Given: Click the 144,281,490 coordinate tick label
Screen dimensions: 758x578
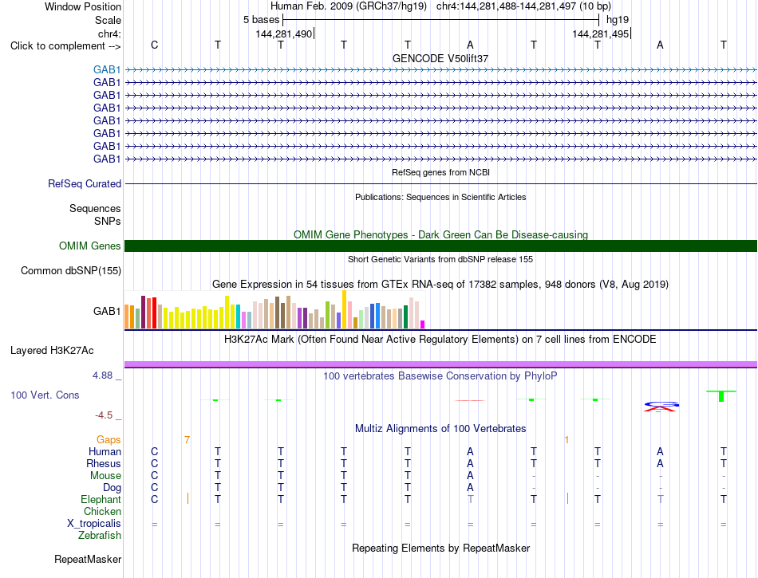Looking at the screenshot, I should tap(284, 34).
